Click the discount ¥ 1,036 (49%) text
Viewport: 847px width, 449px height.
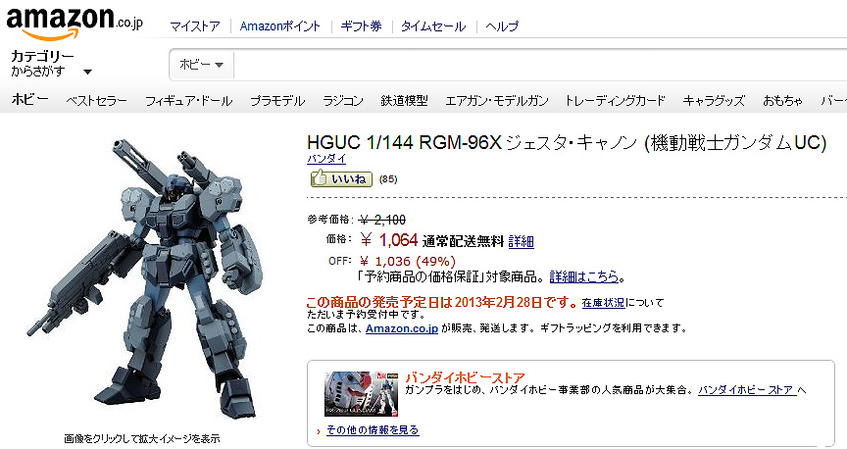(407, 262)
